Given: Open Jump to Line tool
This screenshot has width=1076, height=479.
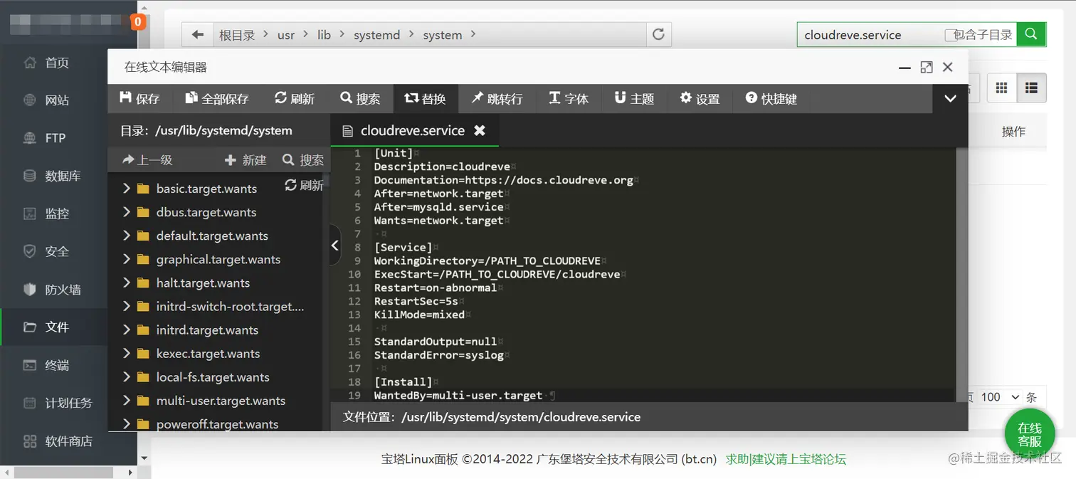Looking at the screenshot, I should click(x=497, y=98).
